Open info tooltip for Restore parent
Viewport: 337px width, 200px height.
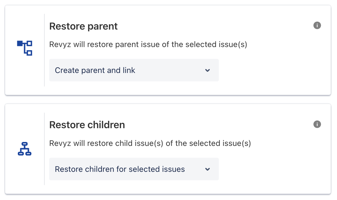click(x=317, y=26)
